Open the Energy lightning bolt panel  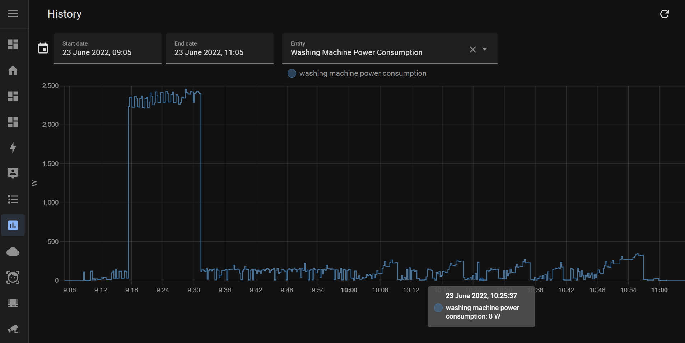[13, 148]
